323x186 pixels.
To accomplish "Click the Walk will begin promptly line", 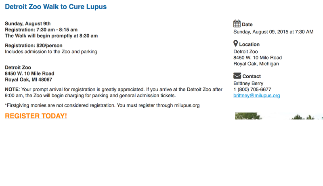I will (51, 36).
